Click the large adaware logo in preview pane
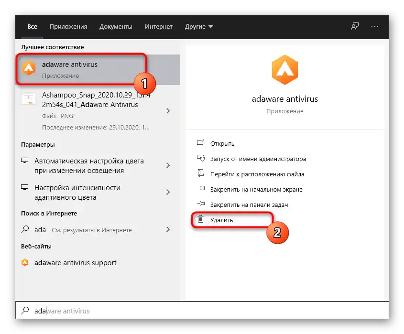 coord(284,70)
